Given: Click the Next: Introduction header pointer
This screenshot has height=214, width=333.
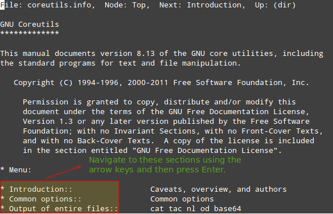Looking at the screenshot, I should click(200, 5).
